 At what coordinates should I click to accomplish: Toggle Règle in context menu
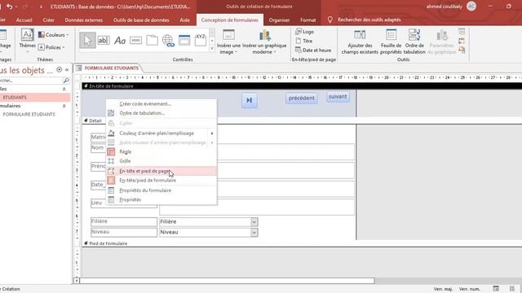[161, 151]
